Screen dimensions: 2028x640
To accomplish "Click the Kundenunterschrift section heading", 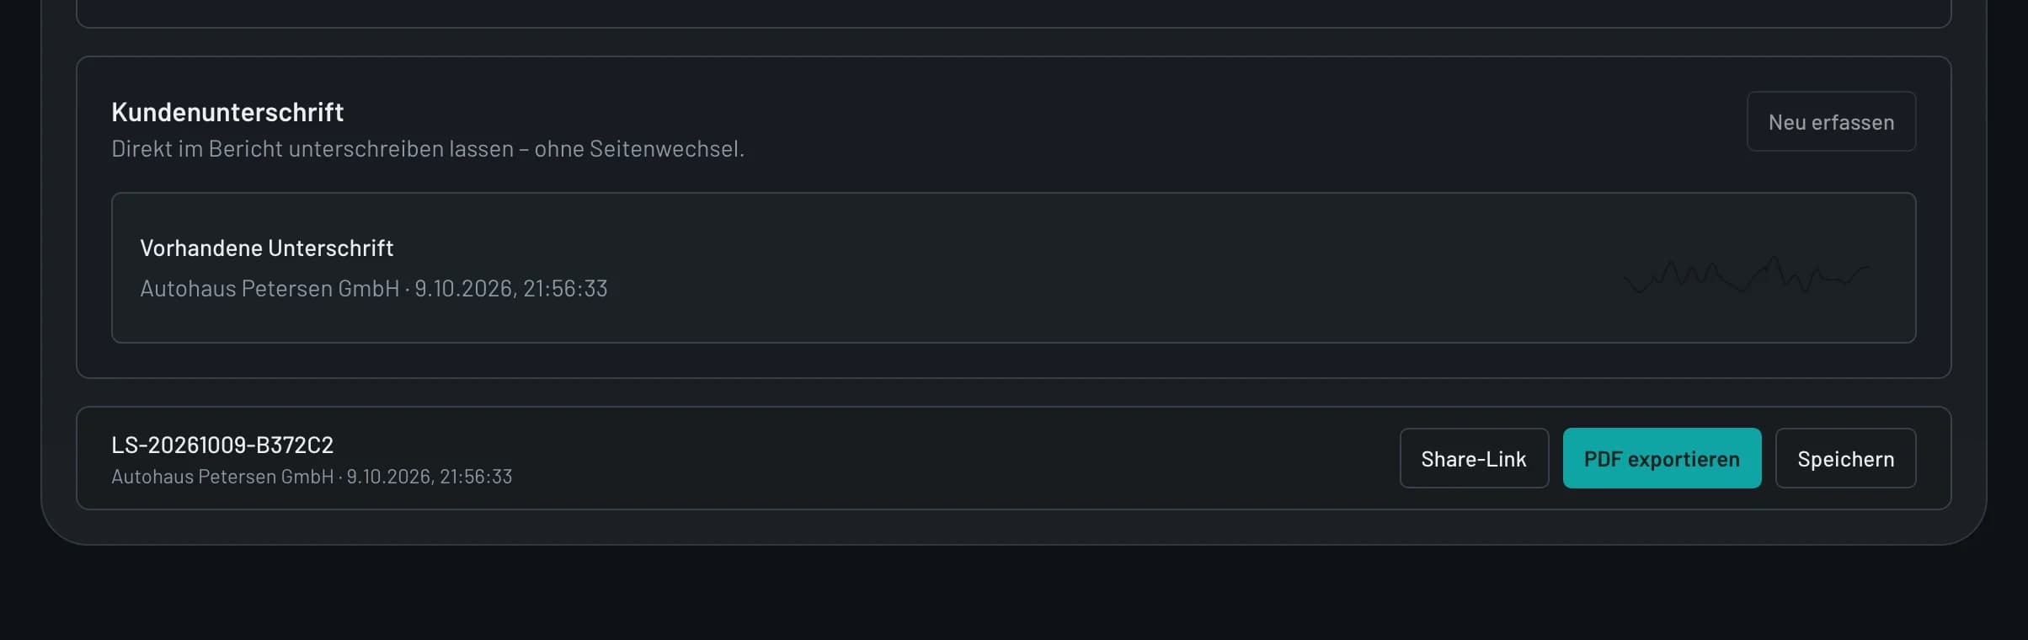I will click(x=227, y=112).
